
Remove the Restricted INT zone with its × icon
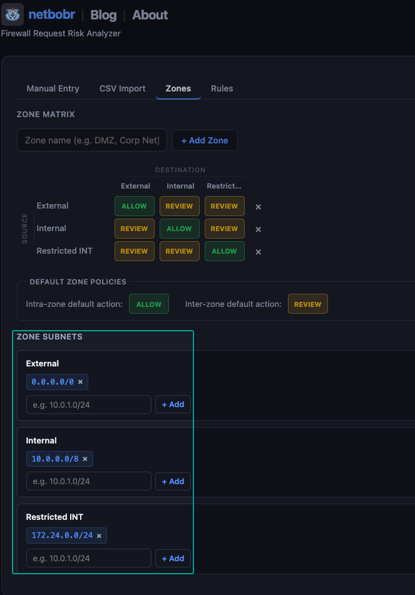click(x=258, y=251)
